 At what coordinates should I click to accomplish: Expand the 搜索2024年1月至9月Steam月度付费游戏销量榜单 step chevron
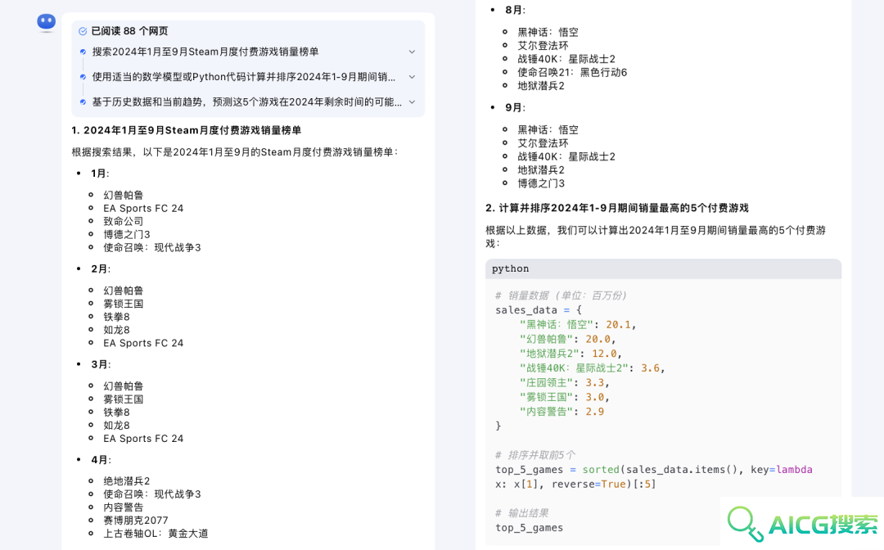coord(412,52)
